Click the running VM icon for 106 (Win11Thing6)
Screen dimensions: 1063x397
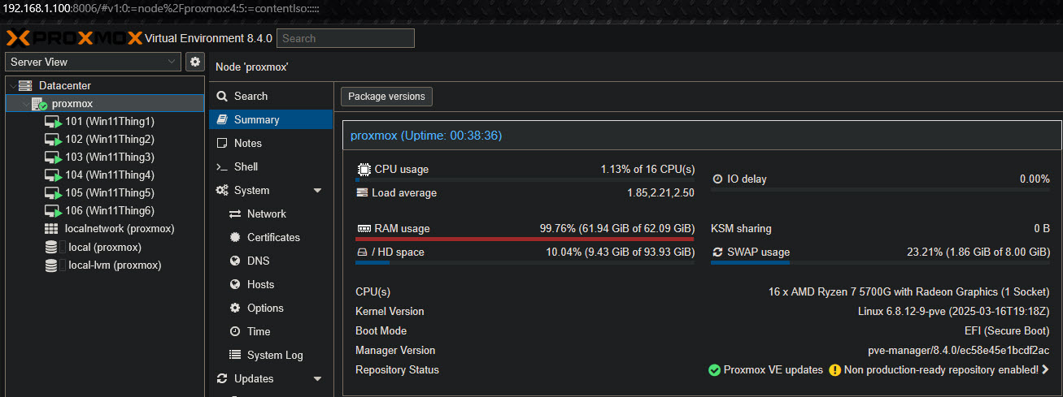tap(53, 211)
